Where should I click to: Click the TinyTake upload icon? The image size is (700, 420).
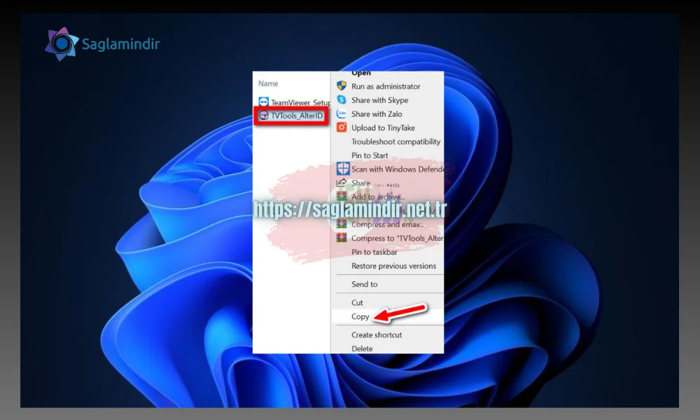tap(342, 127)
